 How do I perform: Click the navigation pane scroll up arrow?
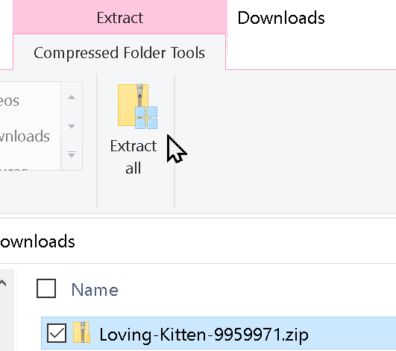pos(3,283)
